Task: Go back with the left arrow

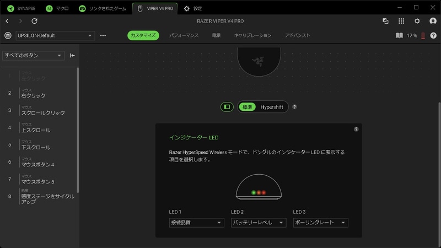Action: click(7, 21)
